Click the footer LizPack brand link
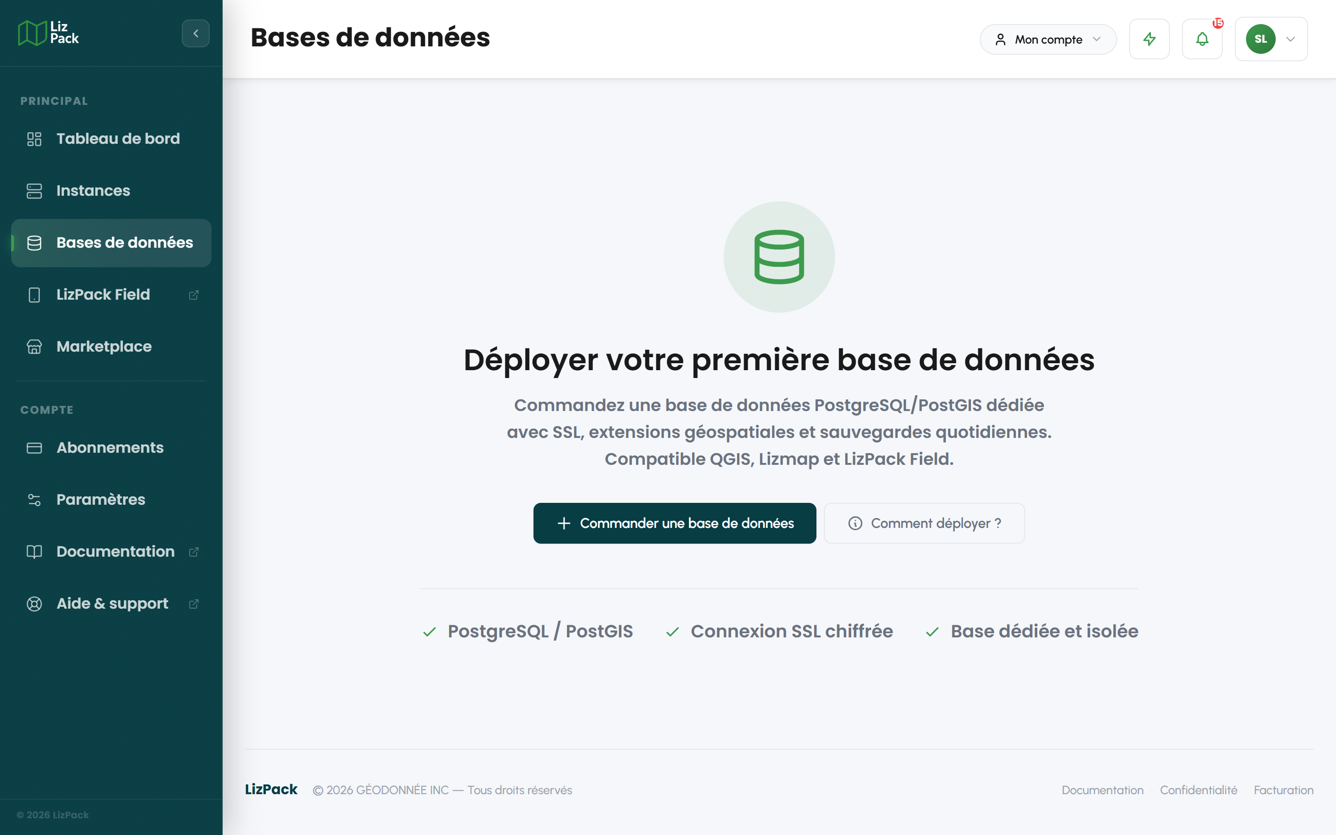Viewport: 1336px width, 835px height. click(x=271, y=790)
